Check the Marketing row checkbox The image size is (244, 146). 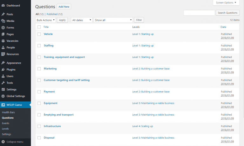(39, 69)
